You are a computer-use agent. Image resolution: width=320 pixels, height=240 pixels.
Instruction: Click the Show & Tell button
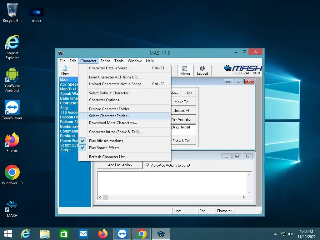(183, 141)
